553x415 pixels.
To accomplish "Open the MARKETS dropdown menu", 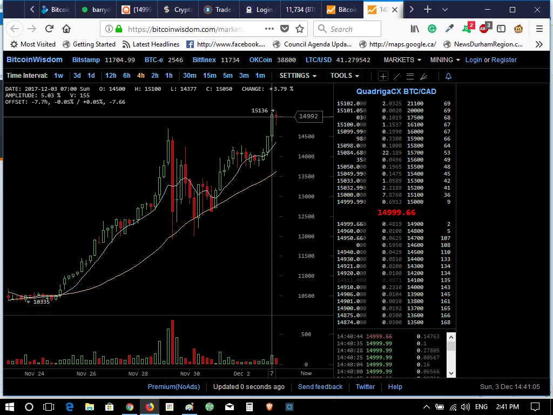I will (x=402, y=60).
